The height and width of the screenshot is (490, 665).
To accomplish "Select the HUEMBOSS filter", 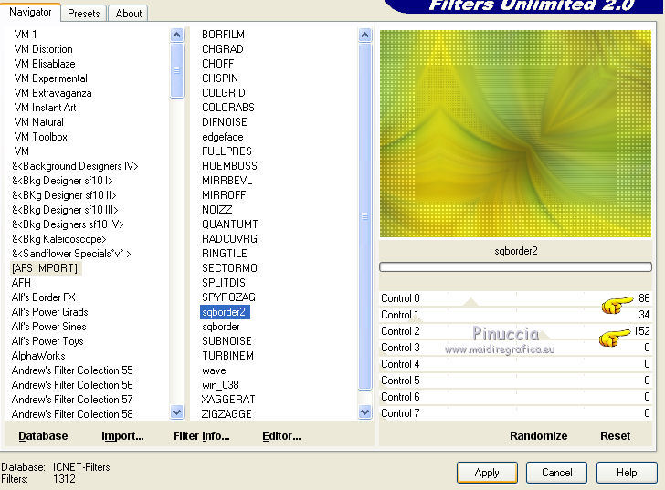I will click(229, 166).
